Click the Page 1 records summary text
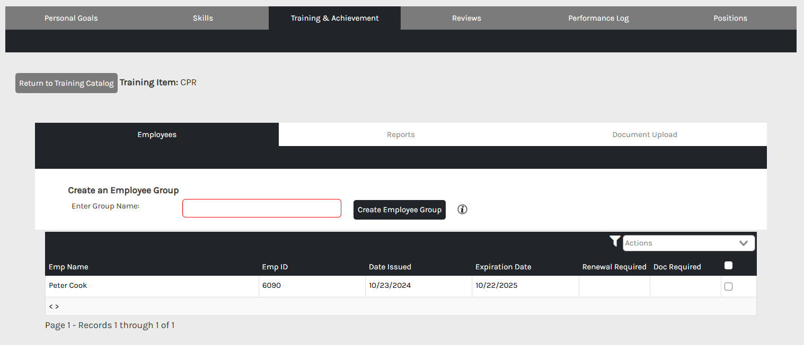This screenshot has width=804, height=345. click(110, 325)
